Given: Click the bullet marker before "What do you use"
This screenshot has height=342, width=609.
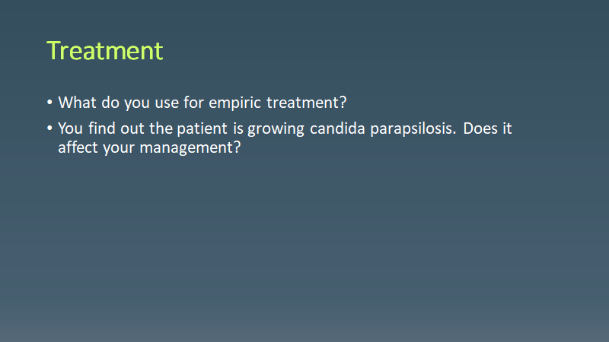Looking at the screenshot, I should point(50,103).
